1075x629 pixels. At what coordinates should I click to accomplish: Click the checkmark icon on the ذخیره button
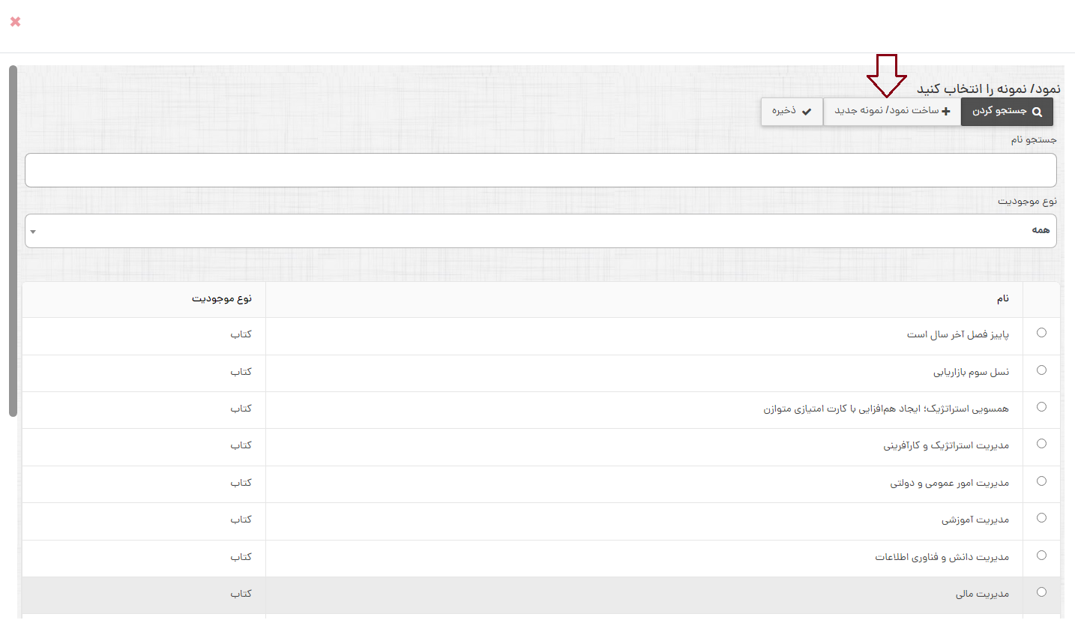(x=807, y=112)
